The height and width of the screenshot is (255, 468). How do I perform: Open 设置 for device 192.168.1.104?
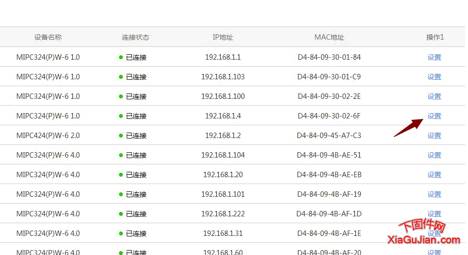coord(434,155)
